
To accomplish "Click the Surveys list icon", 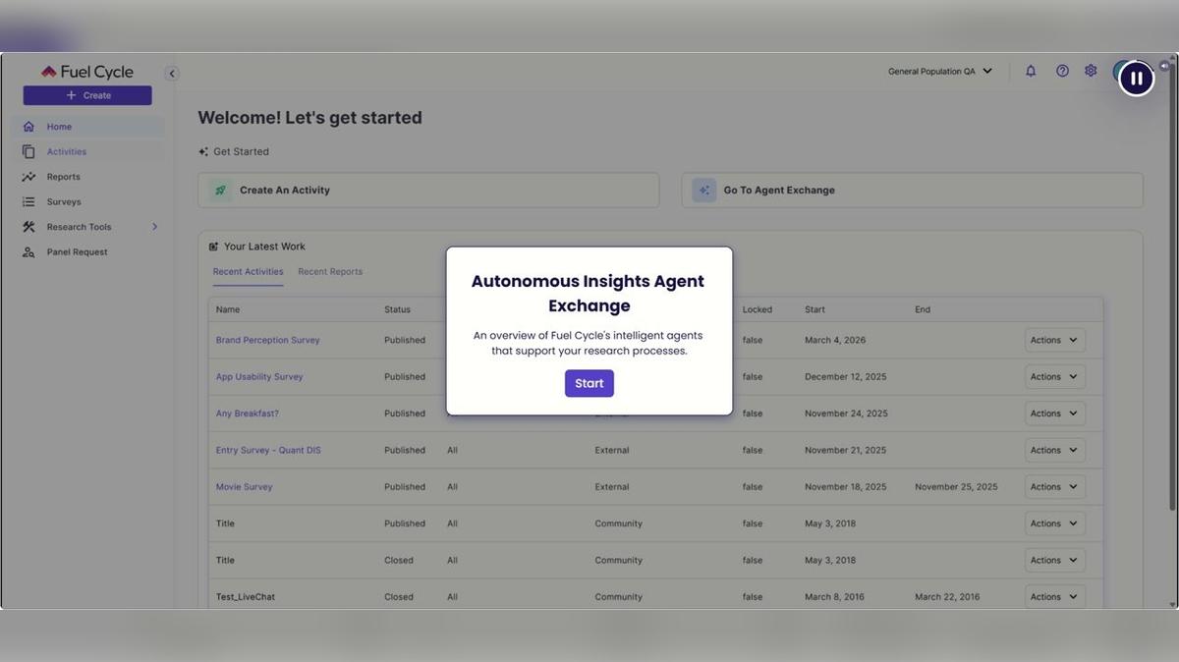I will [x=28, y=201].
